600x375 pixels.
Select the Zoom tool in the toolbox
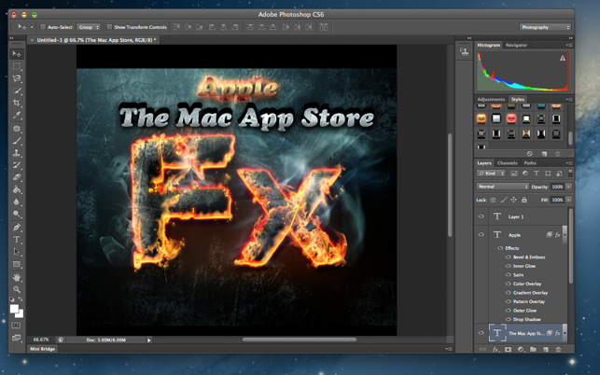(17, 289)
